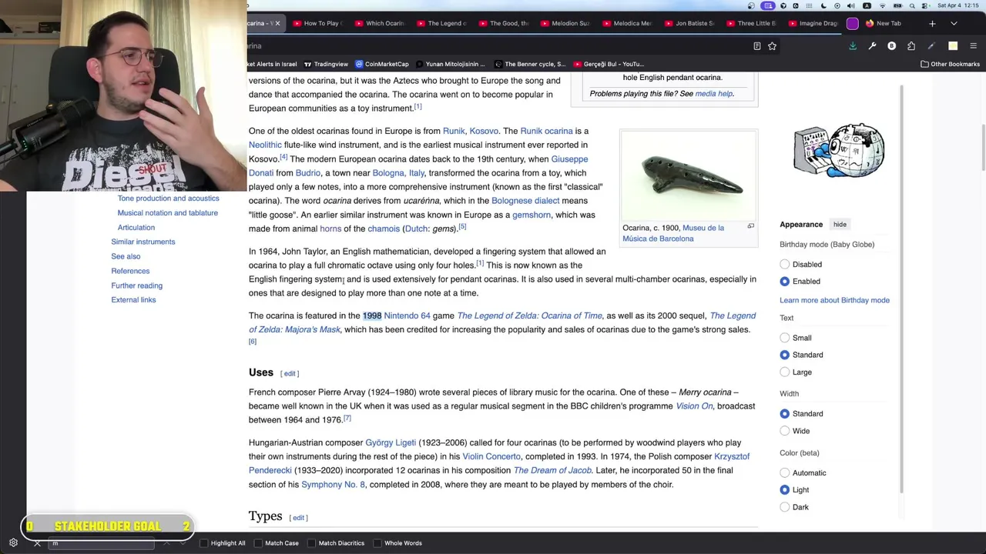Viewport: 986px width, 554px height.
Task: Open media help link
Action: [x=713, y=94]
